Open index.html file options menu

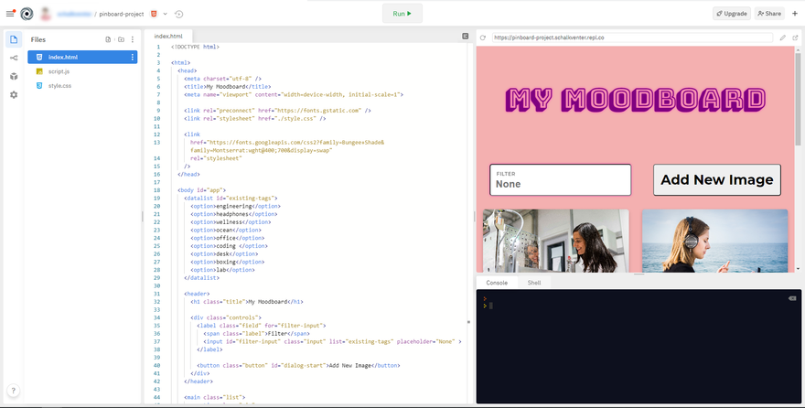point(133,57)
